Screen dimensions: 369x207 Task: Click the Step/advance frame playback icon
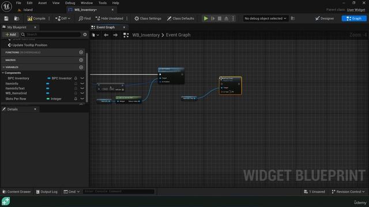tap(213, 18)
